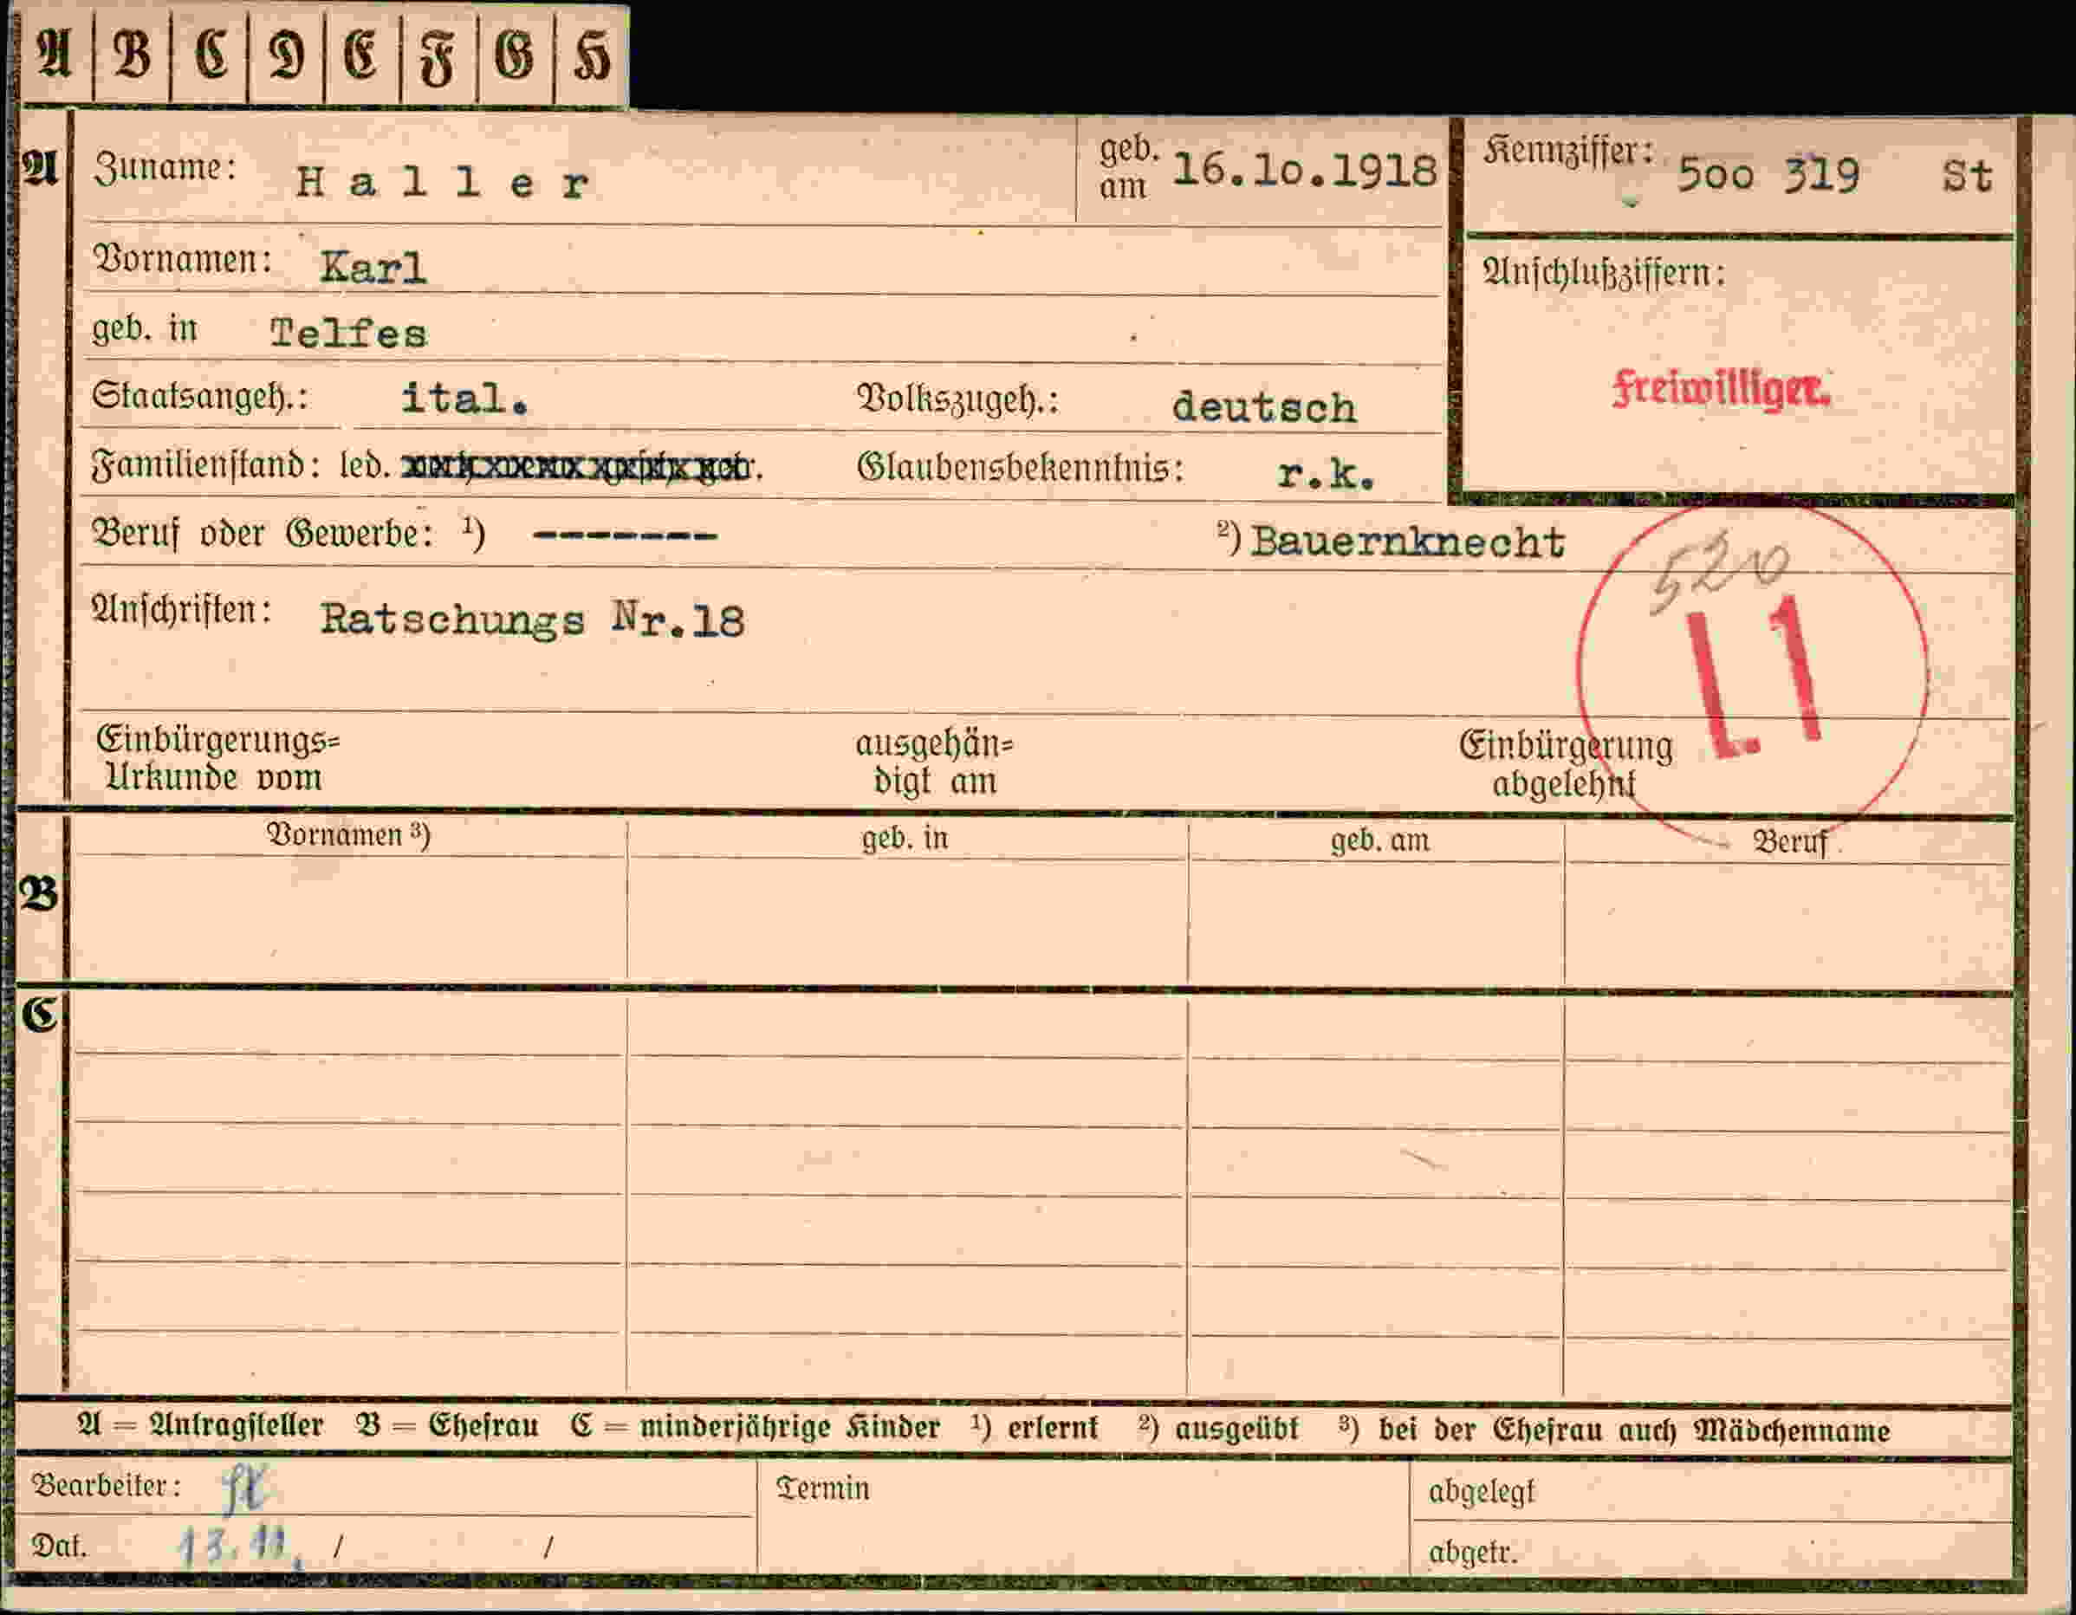2076x1615 pixels.
Task: Click the first name 'Karl'
Action: click(373, 266)
